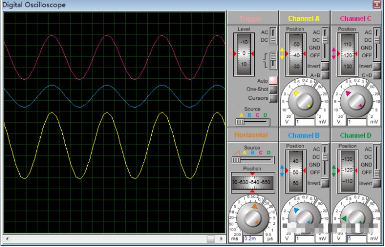Toggle the Trigger Auto button
This screenshot has height=247, width=385.
tap(273, 81)
